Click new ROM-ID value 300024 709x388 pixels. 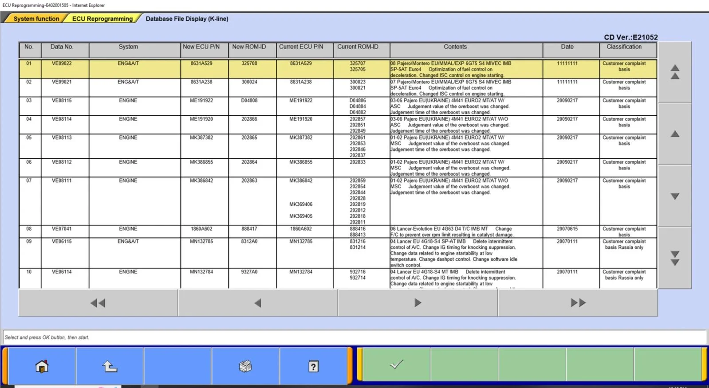click(249, 82)
